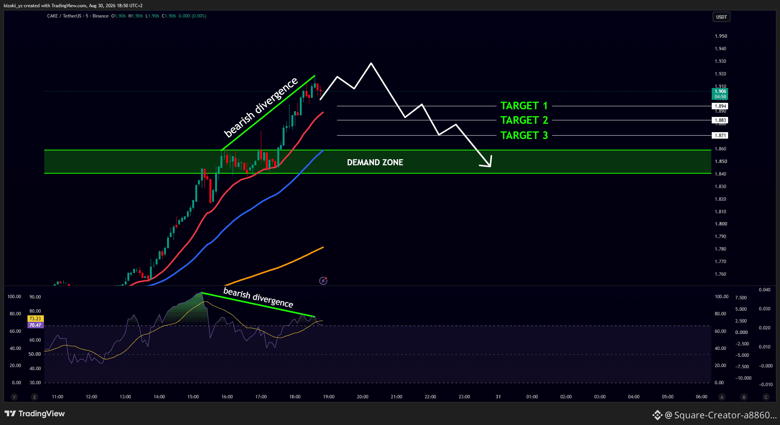
Task: Click the 1.883 price level tag
Action: coord(720,120)
